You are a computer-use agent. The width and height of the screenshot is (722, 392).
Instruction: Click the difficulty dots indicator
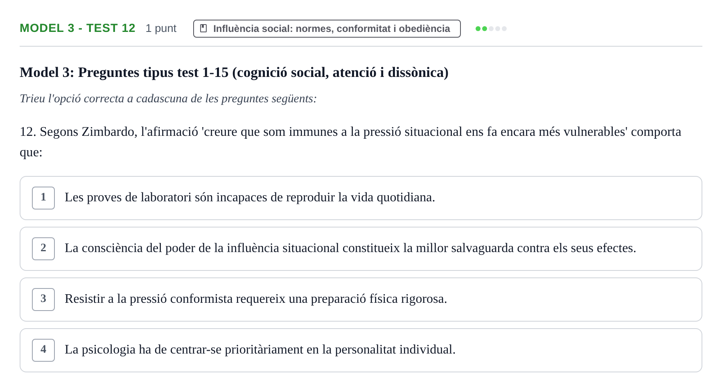point(491,29)
